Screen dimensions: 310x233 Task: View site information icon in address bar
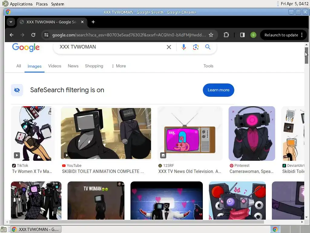[46, 35]
